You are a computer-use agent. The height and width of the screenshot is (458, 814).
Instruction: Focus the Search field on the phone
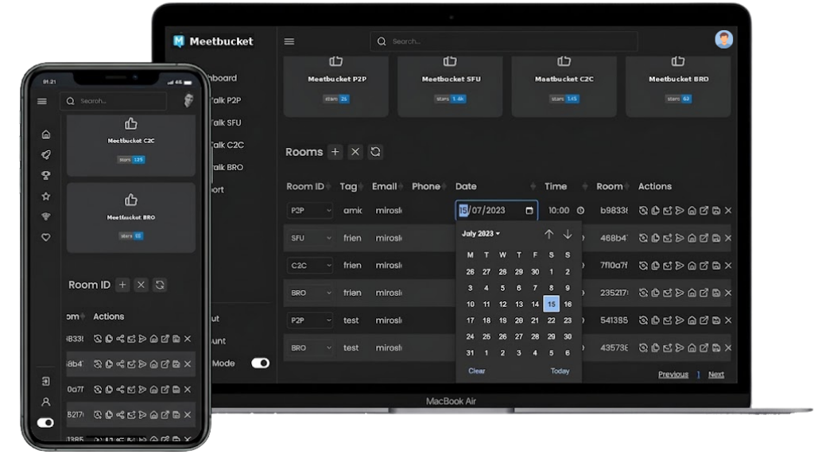(113, 101)
